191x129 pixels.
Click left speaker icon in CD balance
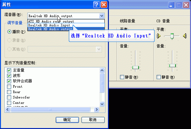coord(159,36)
